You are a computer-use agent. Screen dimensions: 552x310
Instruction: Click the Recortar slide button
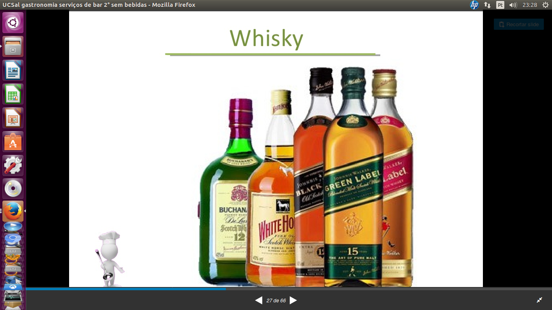518,24
